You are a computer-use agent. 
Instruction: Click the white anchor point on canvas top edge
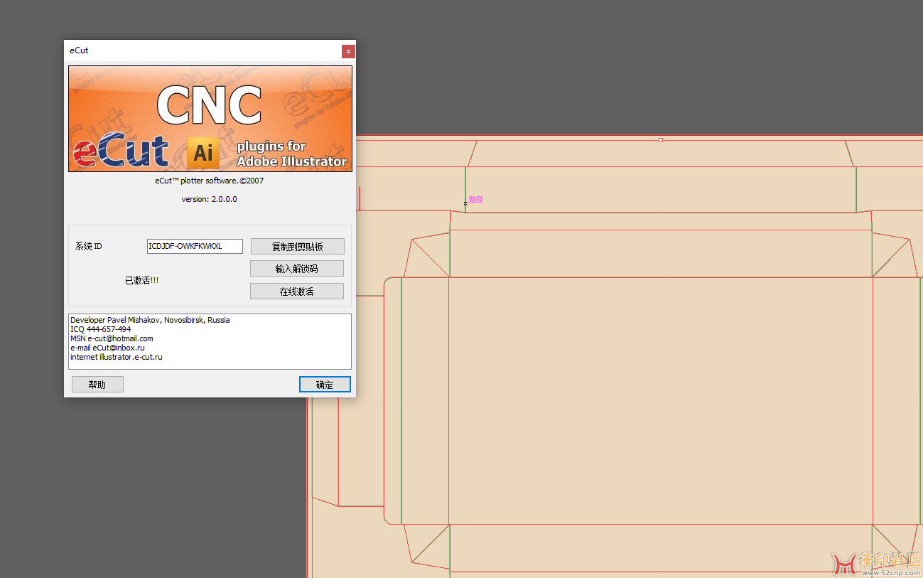[x=661, y=140]
